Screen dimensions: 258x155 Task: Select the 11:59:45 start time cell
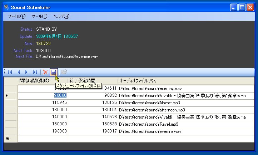point(43,103)
